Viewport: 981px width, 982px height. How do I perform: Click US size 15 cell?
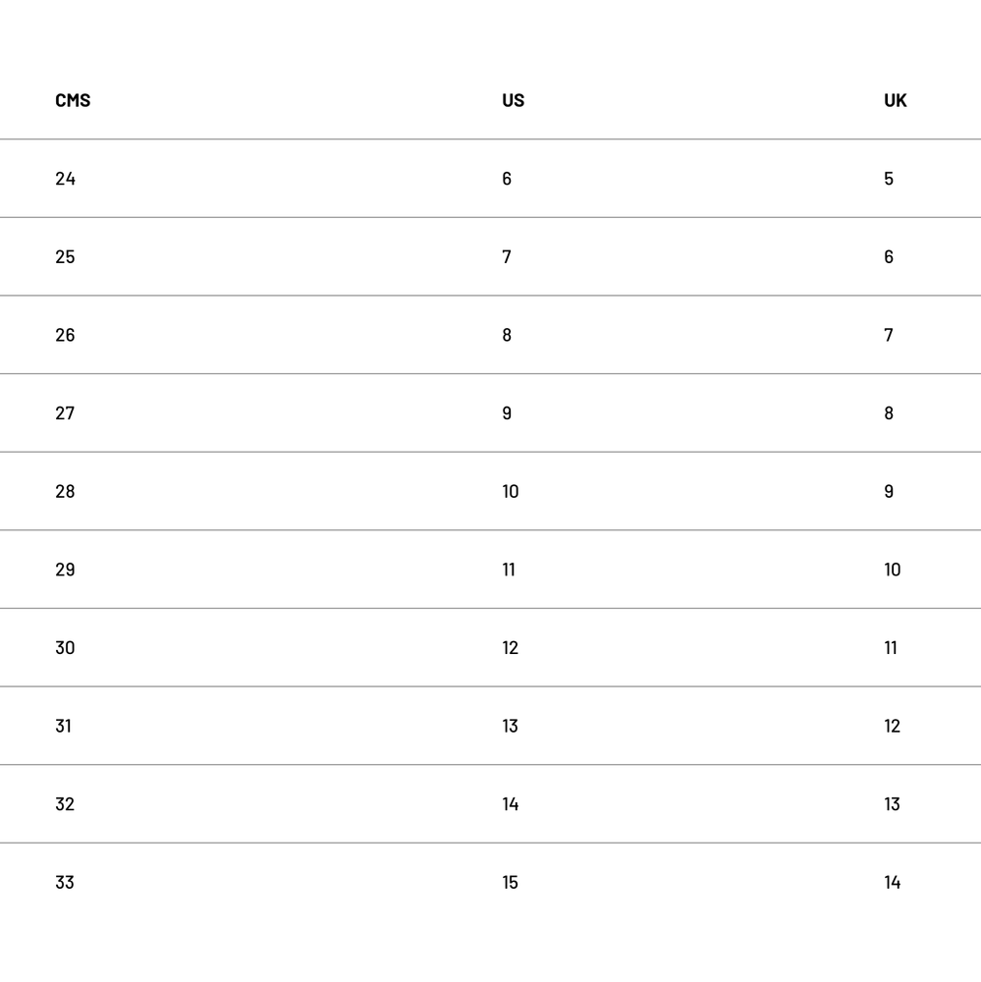[x=511, y=882]
